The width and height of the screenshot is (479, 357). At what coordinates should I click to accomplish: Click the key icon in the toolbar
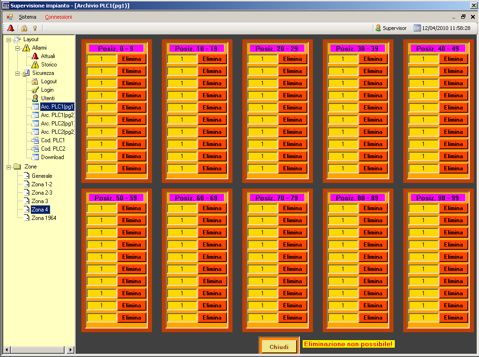[x=35, y=28]
